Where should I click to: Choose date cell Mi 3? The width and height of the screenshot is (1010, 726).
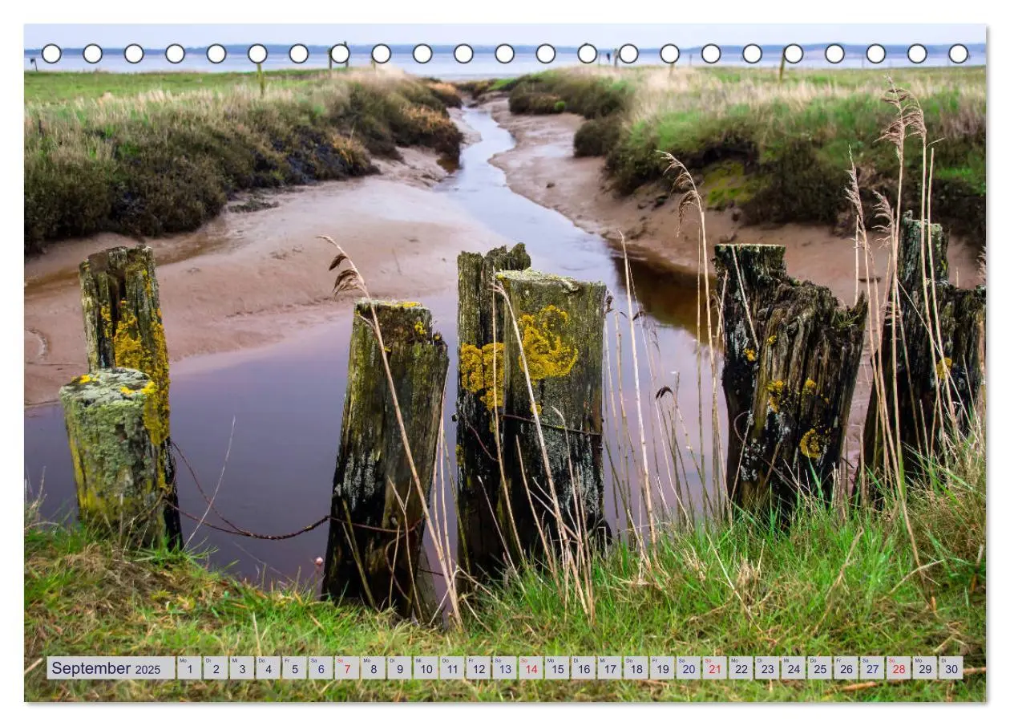(x=241, y=668)
